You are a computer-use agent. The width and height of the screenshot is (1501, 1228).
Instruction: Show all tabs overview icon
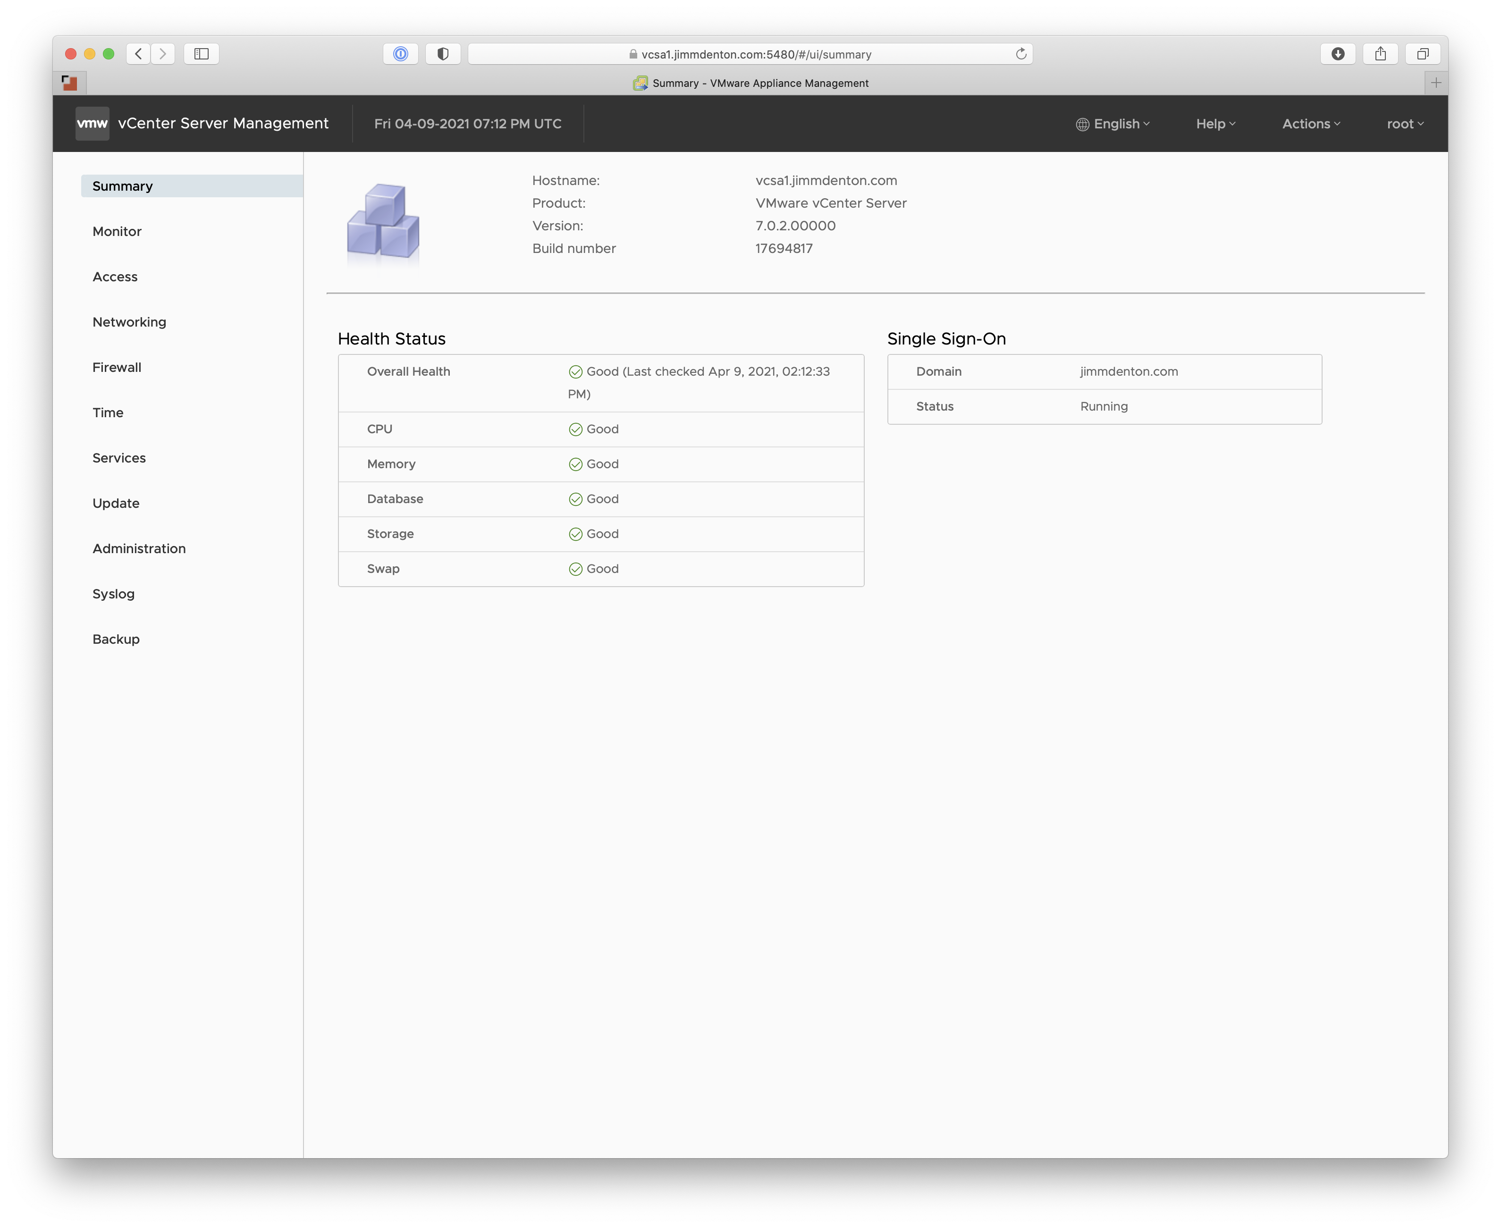tap(1423, 54)
